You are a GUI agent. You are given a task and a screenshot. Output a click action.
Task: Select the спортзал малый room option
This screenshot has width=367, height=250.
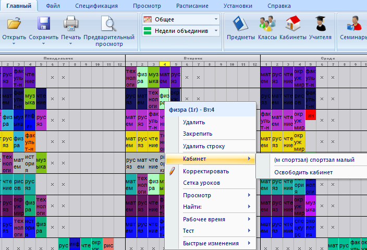point(314,160)
